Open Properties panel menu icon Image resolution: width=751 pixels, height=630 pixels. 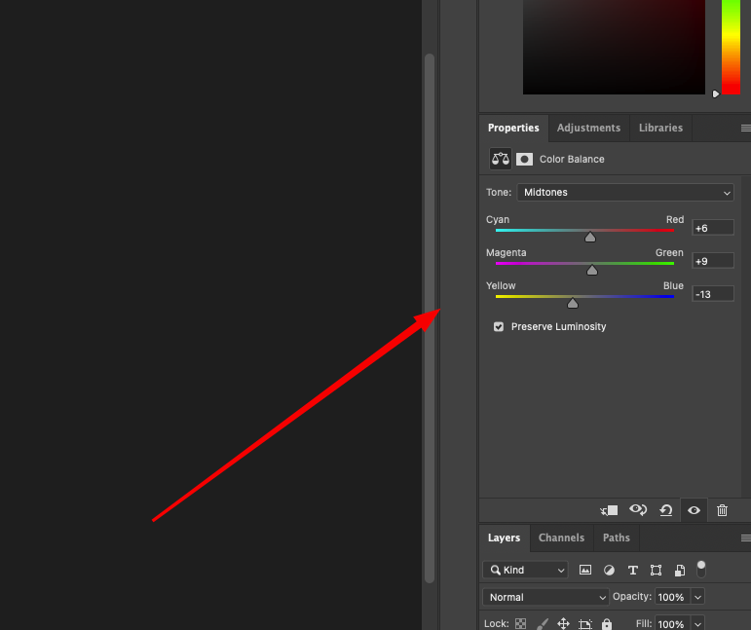coord(745,128)
